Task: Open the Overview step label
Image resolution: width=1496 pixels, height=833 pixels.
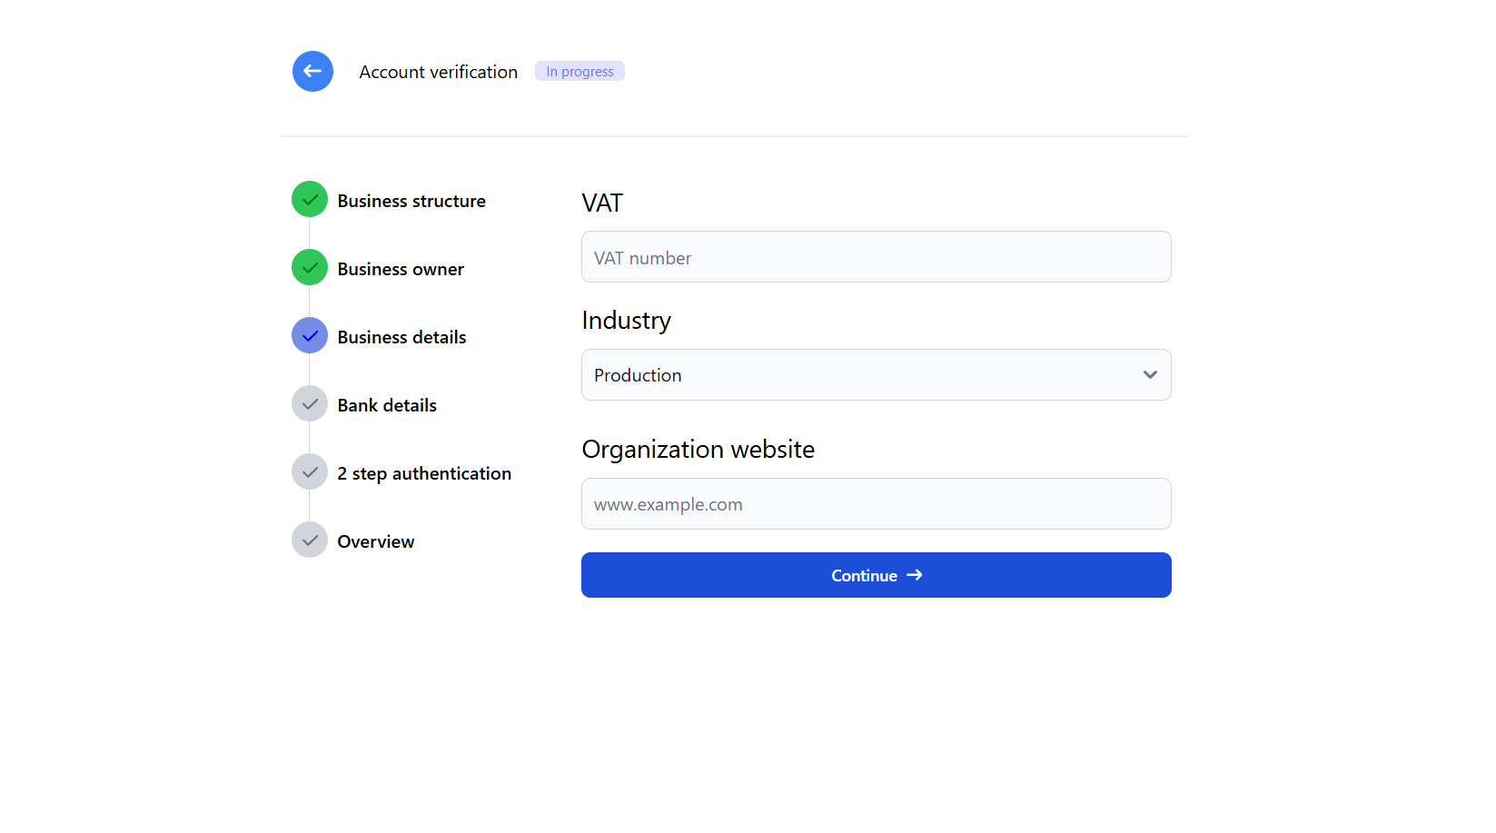Action: [x=375, y=541]
